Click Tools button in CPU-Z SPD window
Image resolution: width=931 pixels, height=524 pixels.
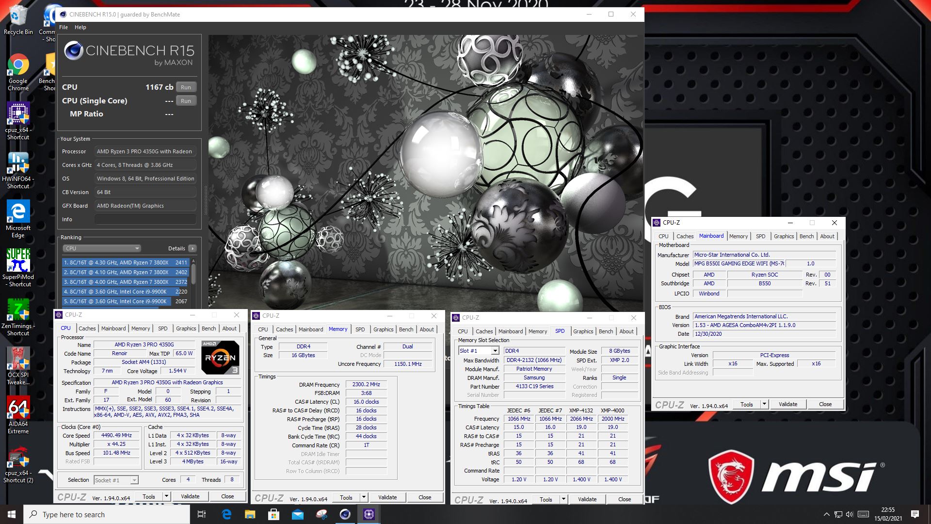546,499
